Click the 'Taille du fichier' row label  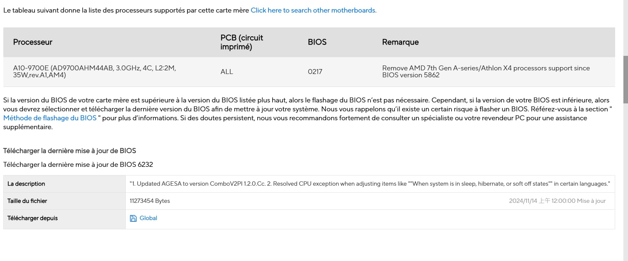click(x=27, y=201)
